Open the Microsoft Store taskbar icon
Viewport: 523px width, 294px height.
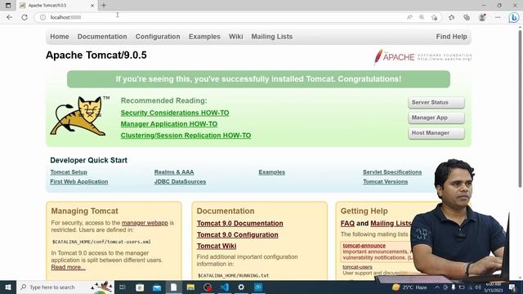[x=140, y=287]
